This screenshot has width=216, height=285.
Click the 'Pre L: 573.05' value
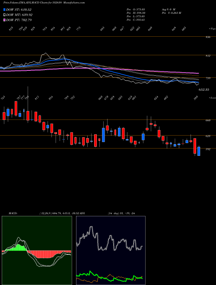click(136, 16)
